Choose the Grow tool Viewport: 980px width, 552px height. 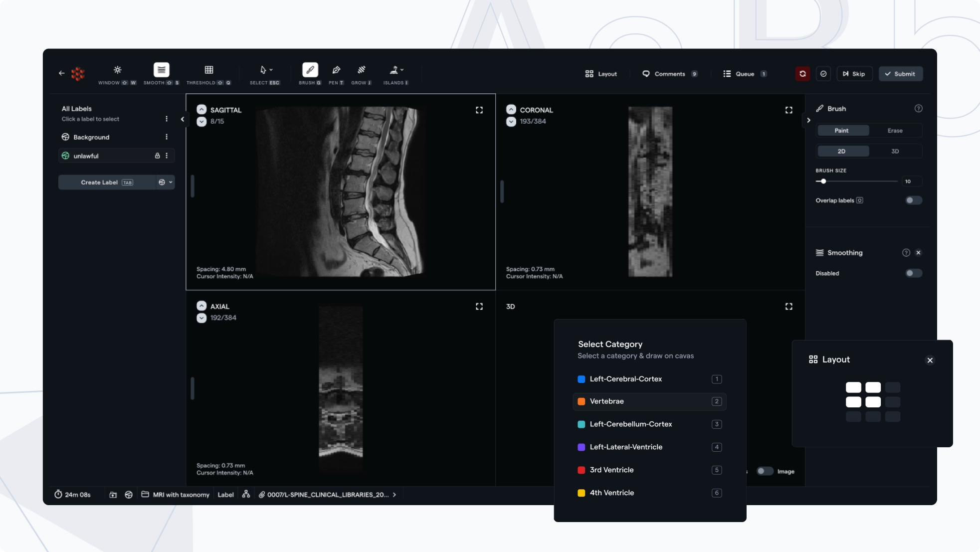pyautogui.click(x=361, y=70)
